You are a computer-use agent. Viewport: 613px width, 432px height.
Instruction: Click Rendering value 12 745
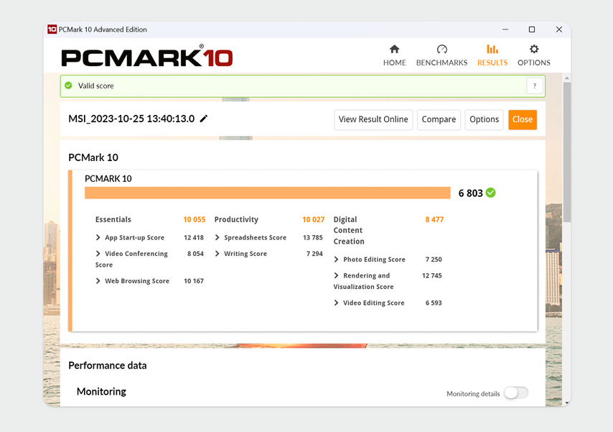(432, 275)
